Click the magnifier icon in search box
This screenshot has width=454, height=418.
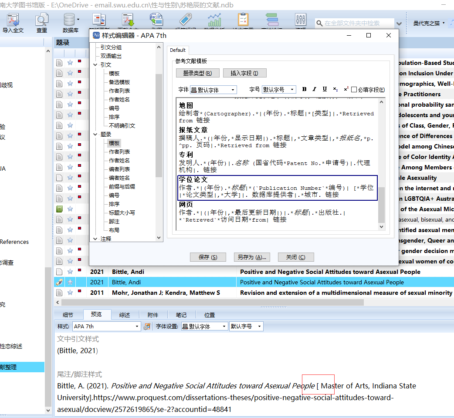[319, 23]
